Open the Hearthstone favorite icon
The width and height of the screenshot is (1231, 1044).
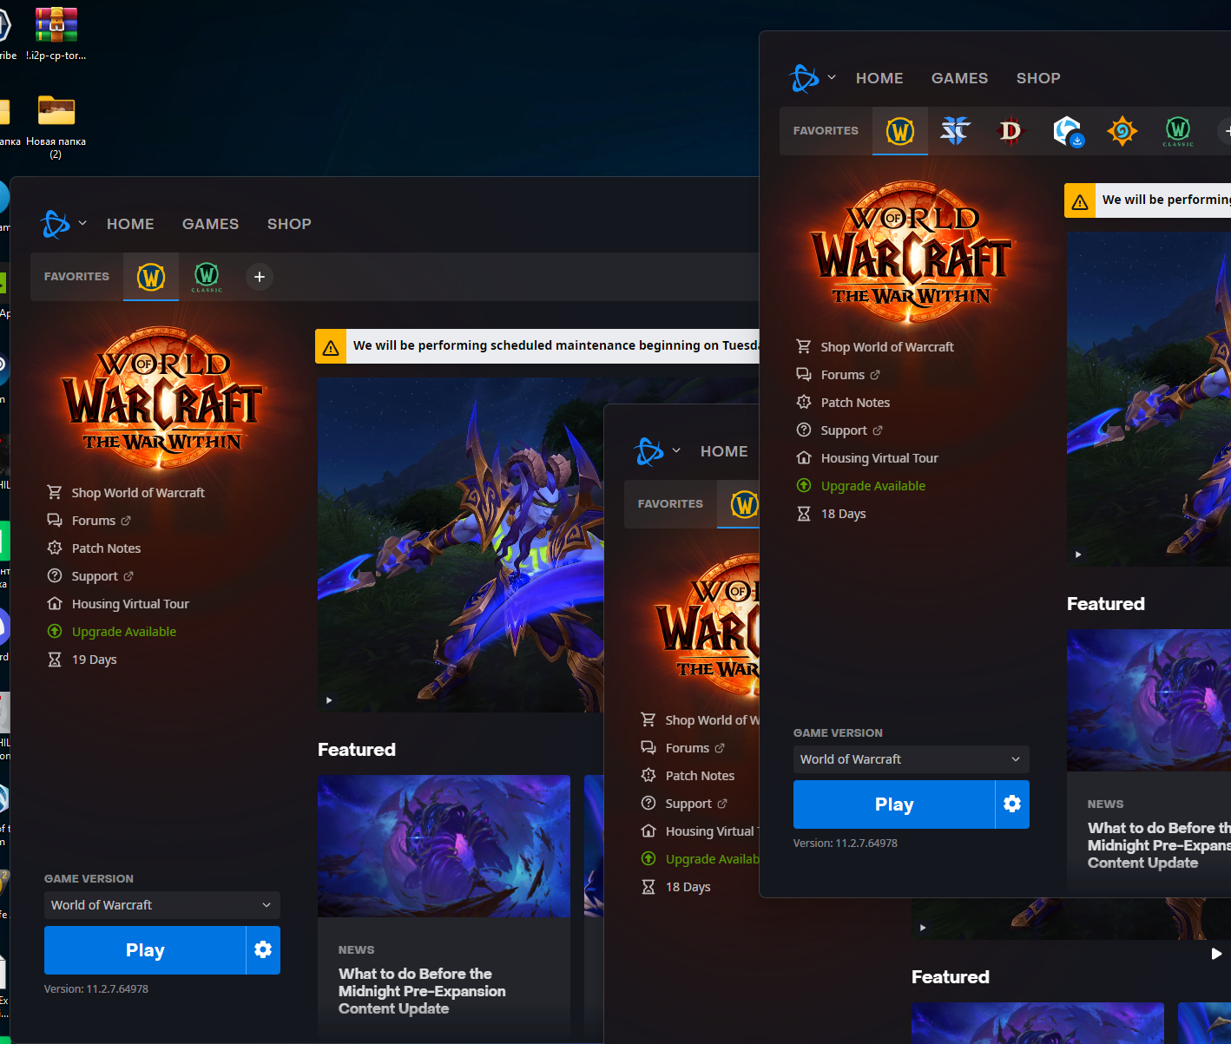[x=1122, y=131]
